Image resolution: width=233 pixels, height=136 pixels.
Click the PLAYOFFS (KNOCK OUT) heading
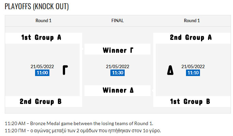[37, 6]
